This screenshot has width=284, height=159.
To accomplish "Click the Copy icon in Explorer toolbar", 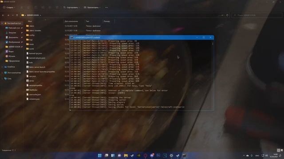I will 28,8.
